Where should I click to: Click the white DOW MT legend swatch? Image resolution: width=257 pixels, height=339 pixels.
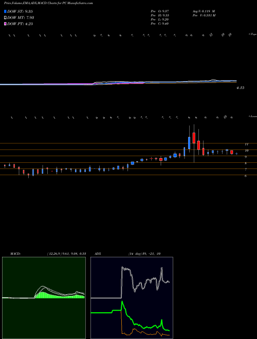(x=5, y=17)
